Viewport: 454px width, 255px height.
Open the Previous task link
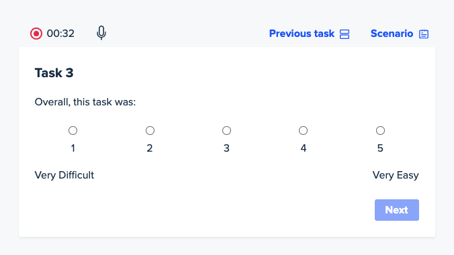(x=302, y=34)
